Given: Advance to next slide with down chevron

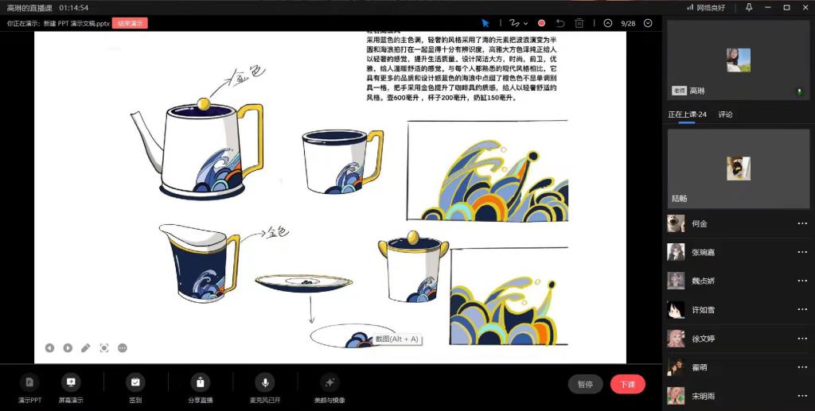Looking at the screenshot, I should (648, 23).
